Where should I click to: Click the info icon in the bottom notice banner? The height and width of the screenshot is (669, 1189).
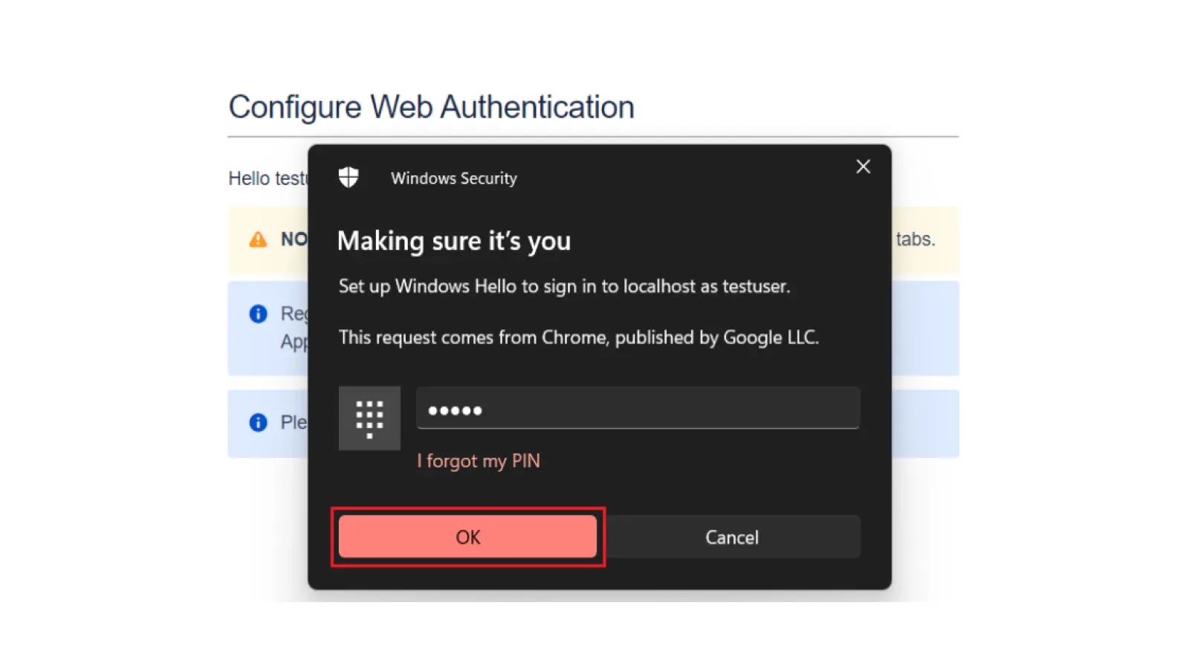click(256, 422)
